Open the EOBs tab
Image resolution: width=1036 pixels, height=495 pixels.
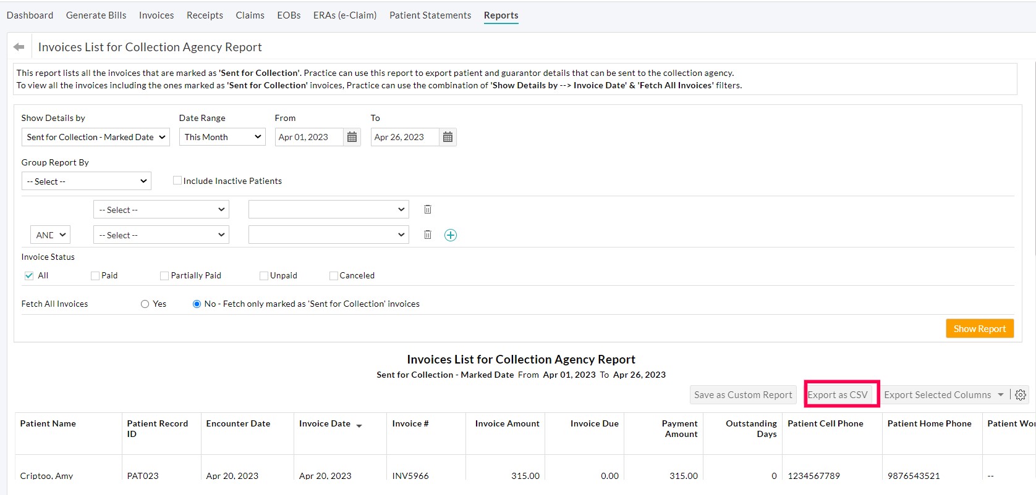[289, 15]
